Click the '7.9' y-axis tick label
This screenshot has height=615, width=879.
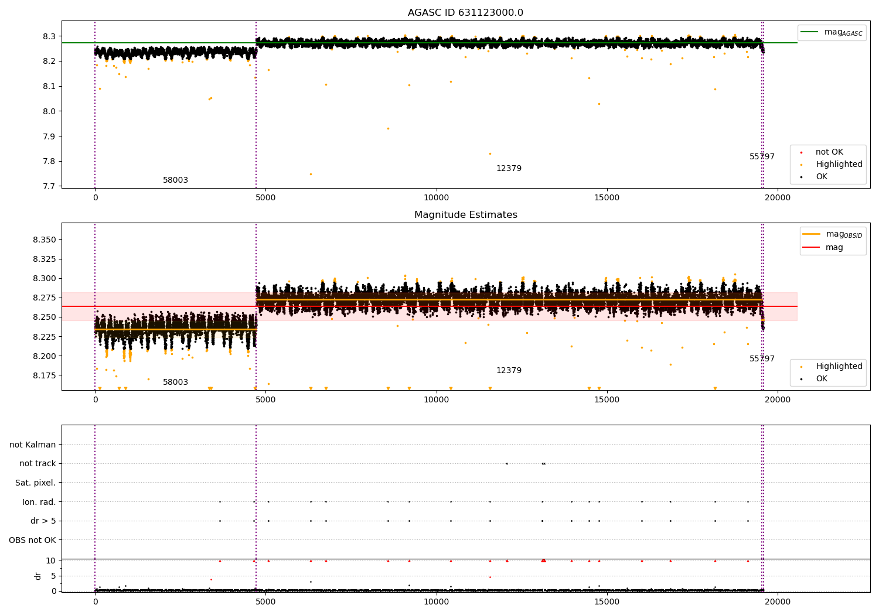point(49,136)
